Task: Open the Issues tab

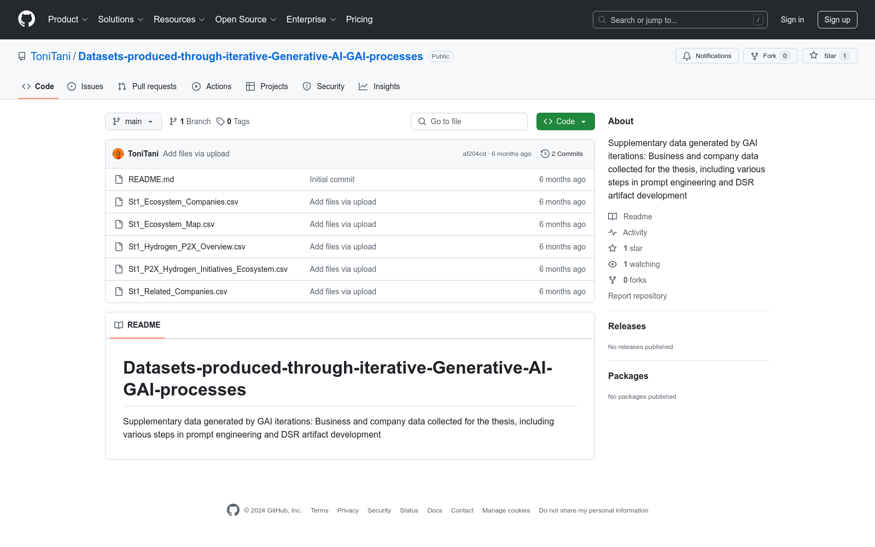Action: [x=85, y=86]
